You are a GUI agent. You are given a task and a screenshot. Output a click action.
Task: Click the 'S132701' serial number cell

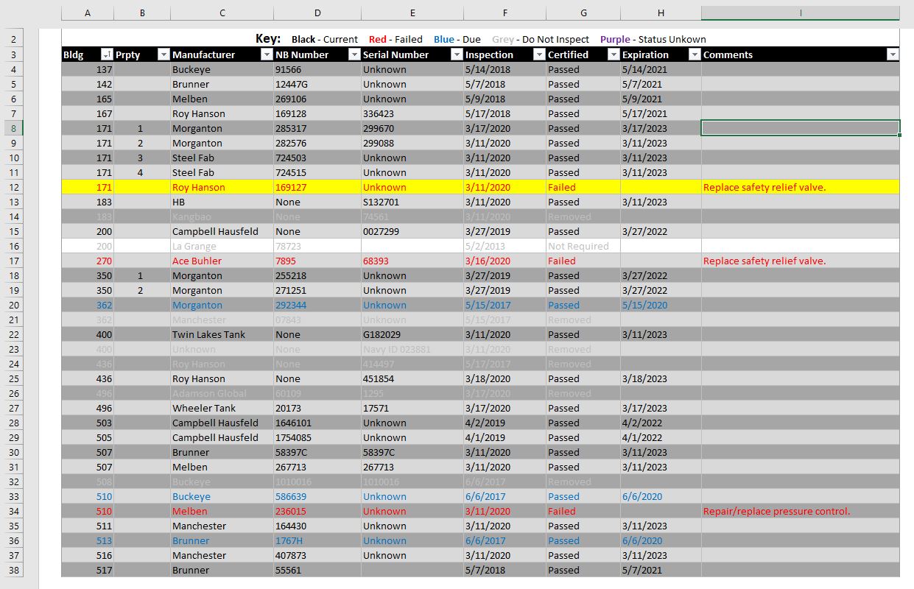point(412,202)
